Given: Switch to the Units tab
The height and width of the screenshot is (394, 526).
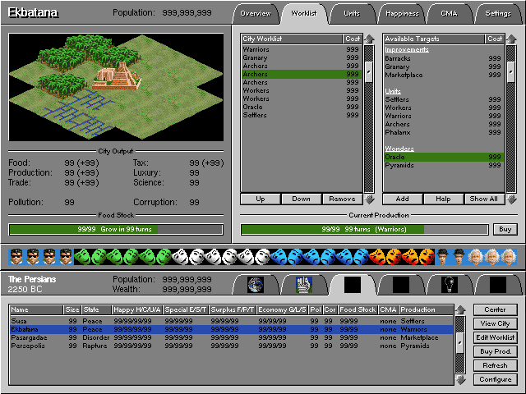Looking at the screenshot, I should 352,14.
